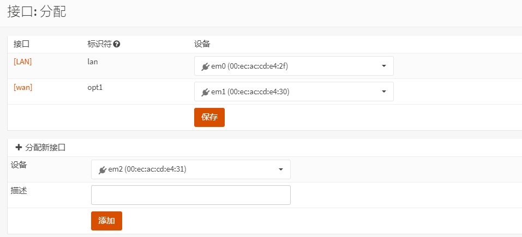522x237 pixels.
Task: Open the [LAN] interface link
Action: tap(23, 62)
